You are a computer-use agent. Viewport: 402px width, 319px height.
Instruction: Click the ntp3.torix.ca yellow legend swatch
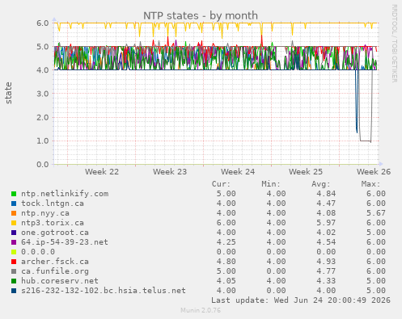[14, 223]
